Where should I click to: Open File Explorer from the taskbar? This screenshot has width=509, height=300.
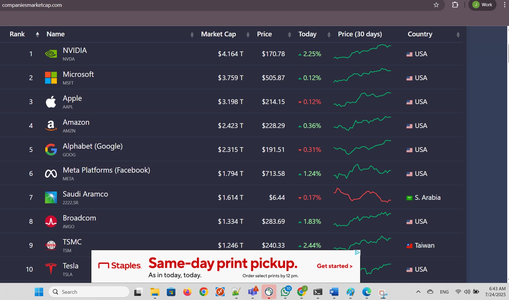[155, 292]
